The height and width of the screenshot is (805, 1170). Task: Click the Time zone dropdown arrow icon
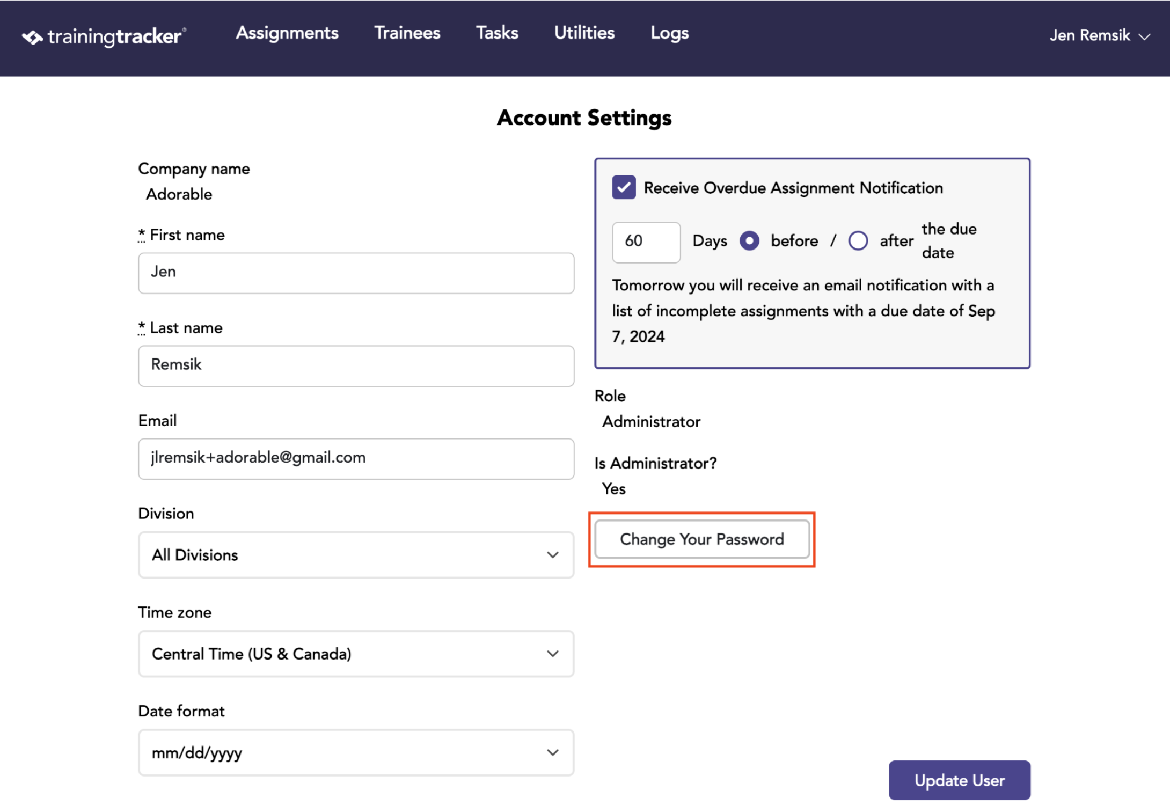[553, 654]
